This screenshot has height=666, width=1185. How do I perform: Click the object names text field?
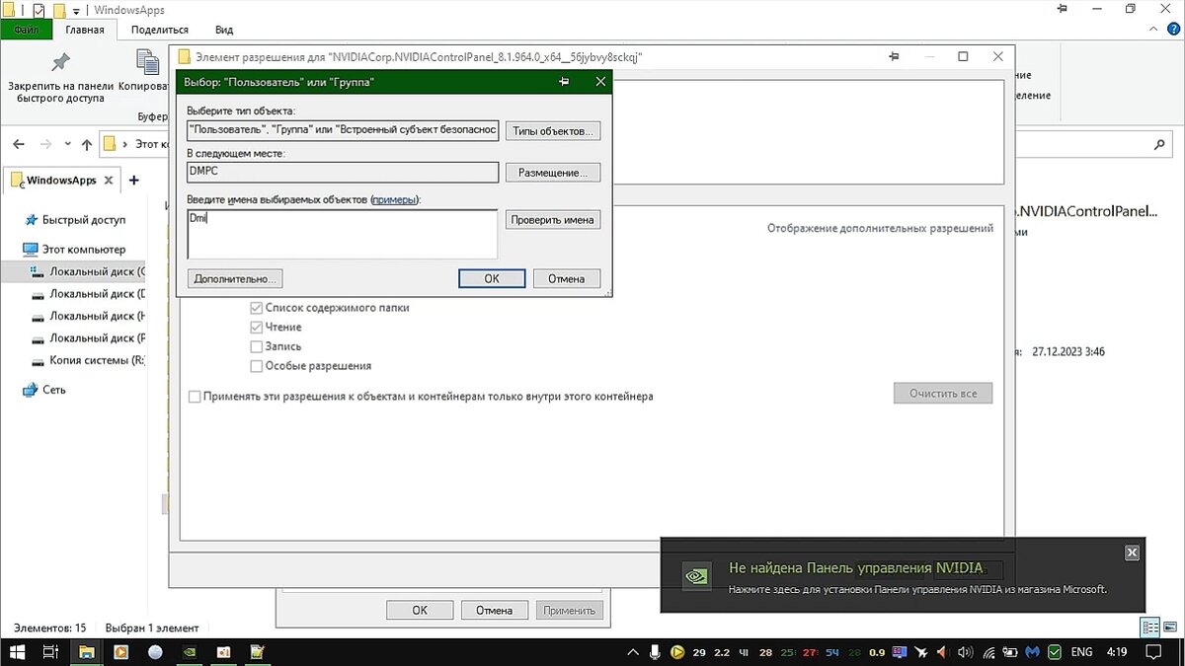click(x=342, y=234)
